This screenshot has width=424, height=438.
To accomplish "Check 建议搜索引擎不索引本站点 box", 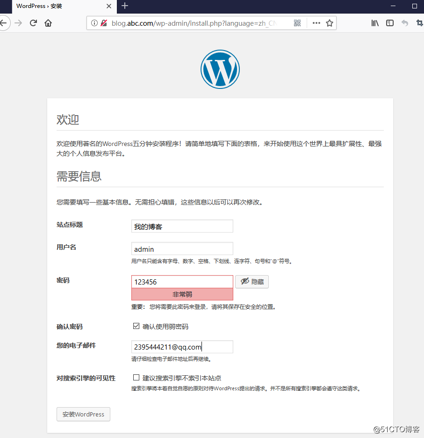I will [136, 378].
